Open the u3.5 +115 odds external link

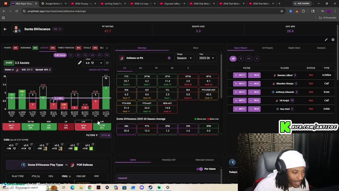click(x=62, y=145)
